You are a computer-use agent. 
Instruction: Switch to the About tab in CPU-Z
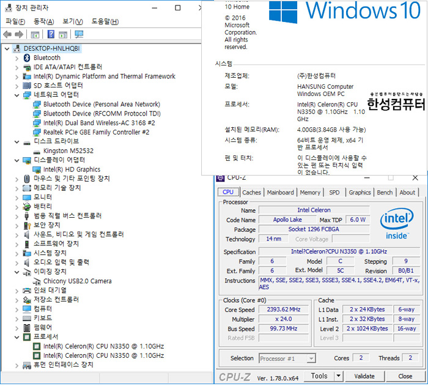pos(407,192)
